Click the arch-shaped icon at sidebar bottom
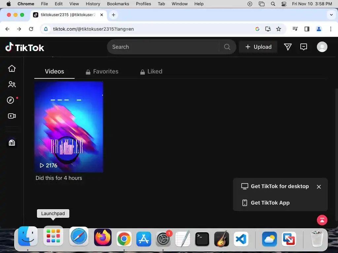This screenshot has height=253, width=338. click(12, 143)
